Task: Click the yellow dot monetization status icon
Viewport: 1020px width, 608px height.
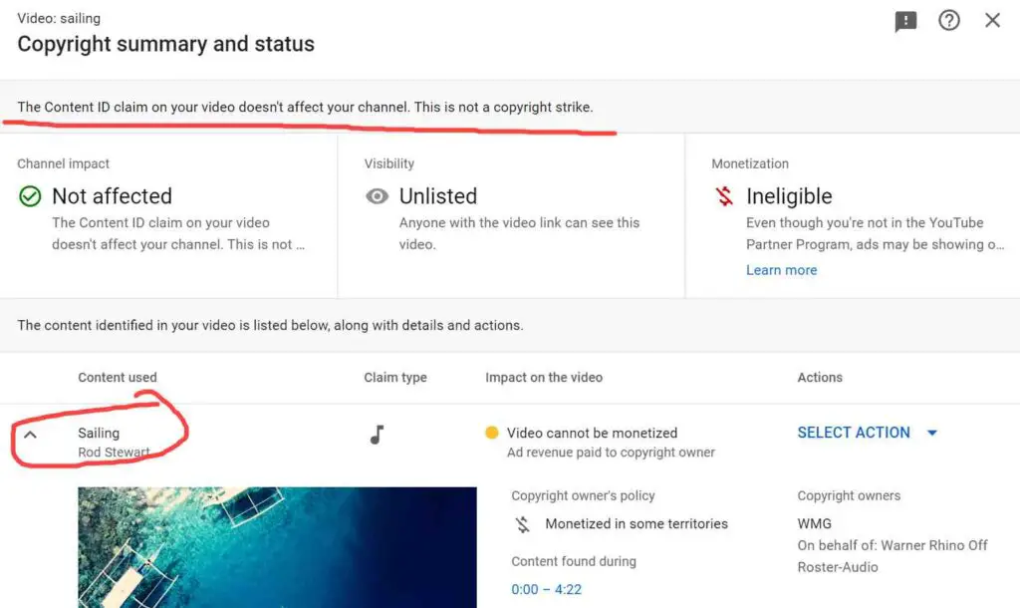Action: pyautogui.click(x=492, y=433)
